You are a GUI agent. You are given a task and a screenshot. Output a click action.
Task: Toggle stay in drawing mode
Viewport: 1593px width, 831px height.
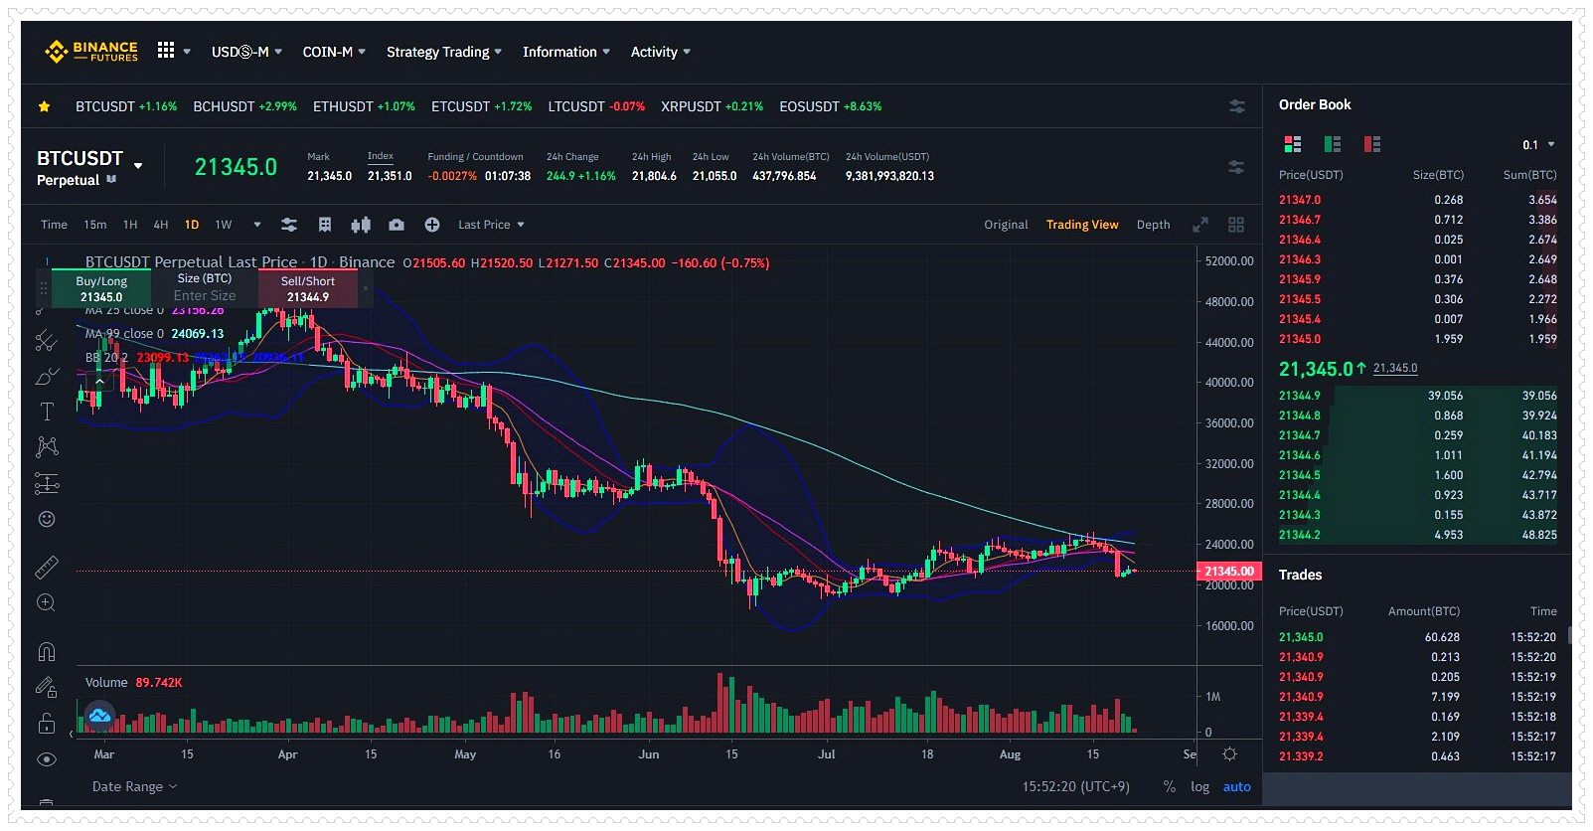pos(47,687)
